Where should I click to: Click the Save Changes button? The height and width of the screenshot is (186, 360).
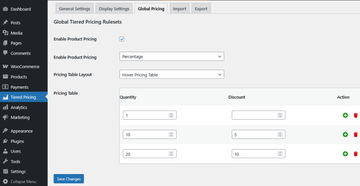click(x=69, y=179)
